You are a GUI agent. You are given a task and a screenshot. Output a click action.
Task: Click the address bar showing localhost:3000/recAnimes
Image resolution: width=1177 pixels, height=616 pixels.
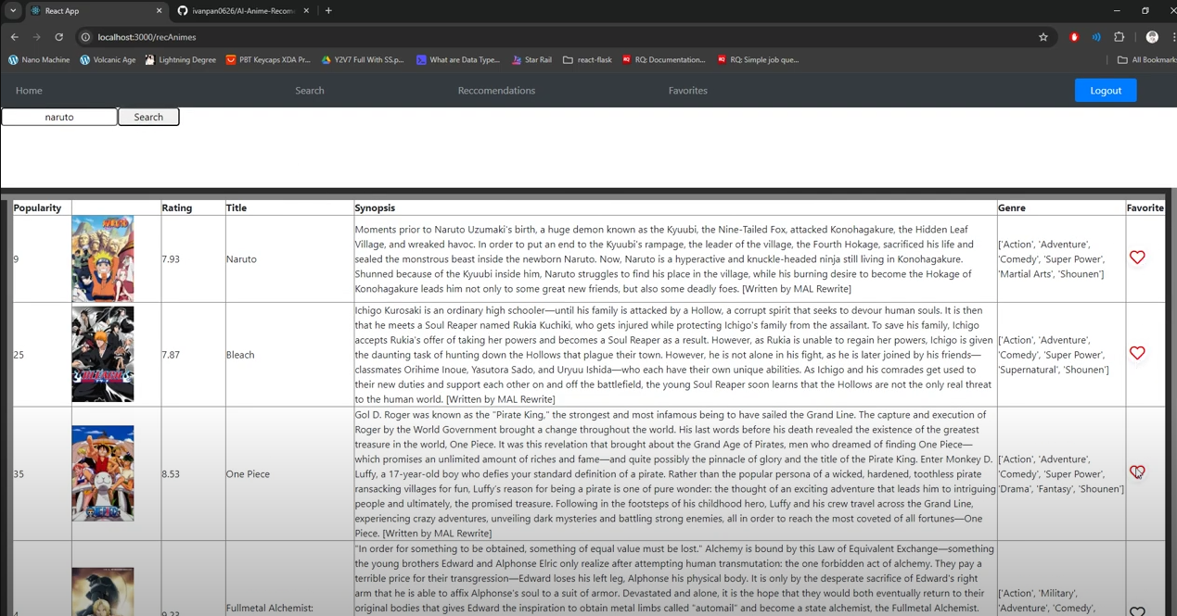pos(557,37)
